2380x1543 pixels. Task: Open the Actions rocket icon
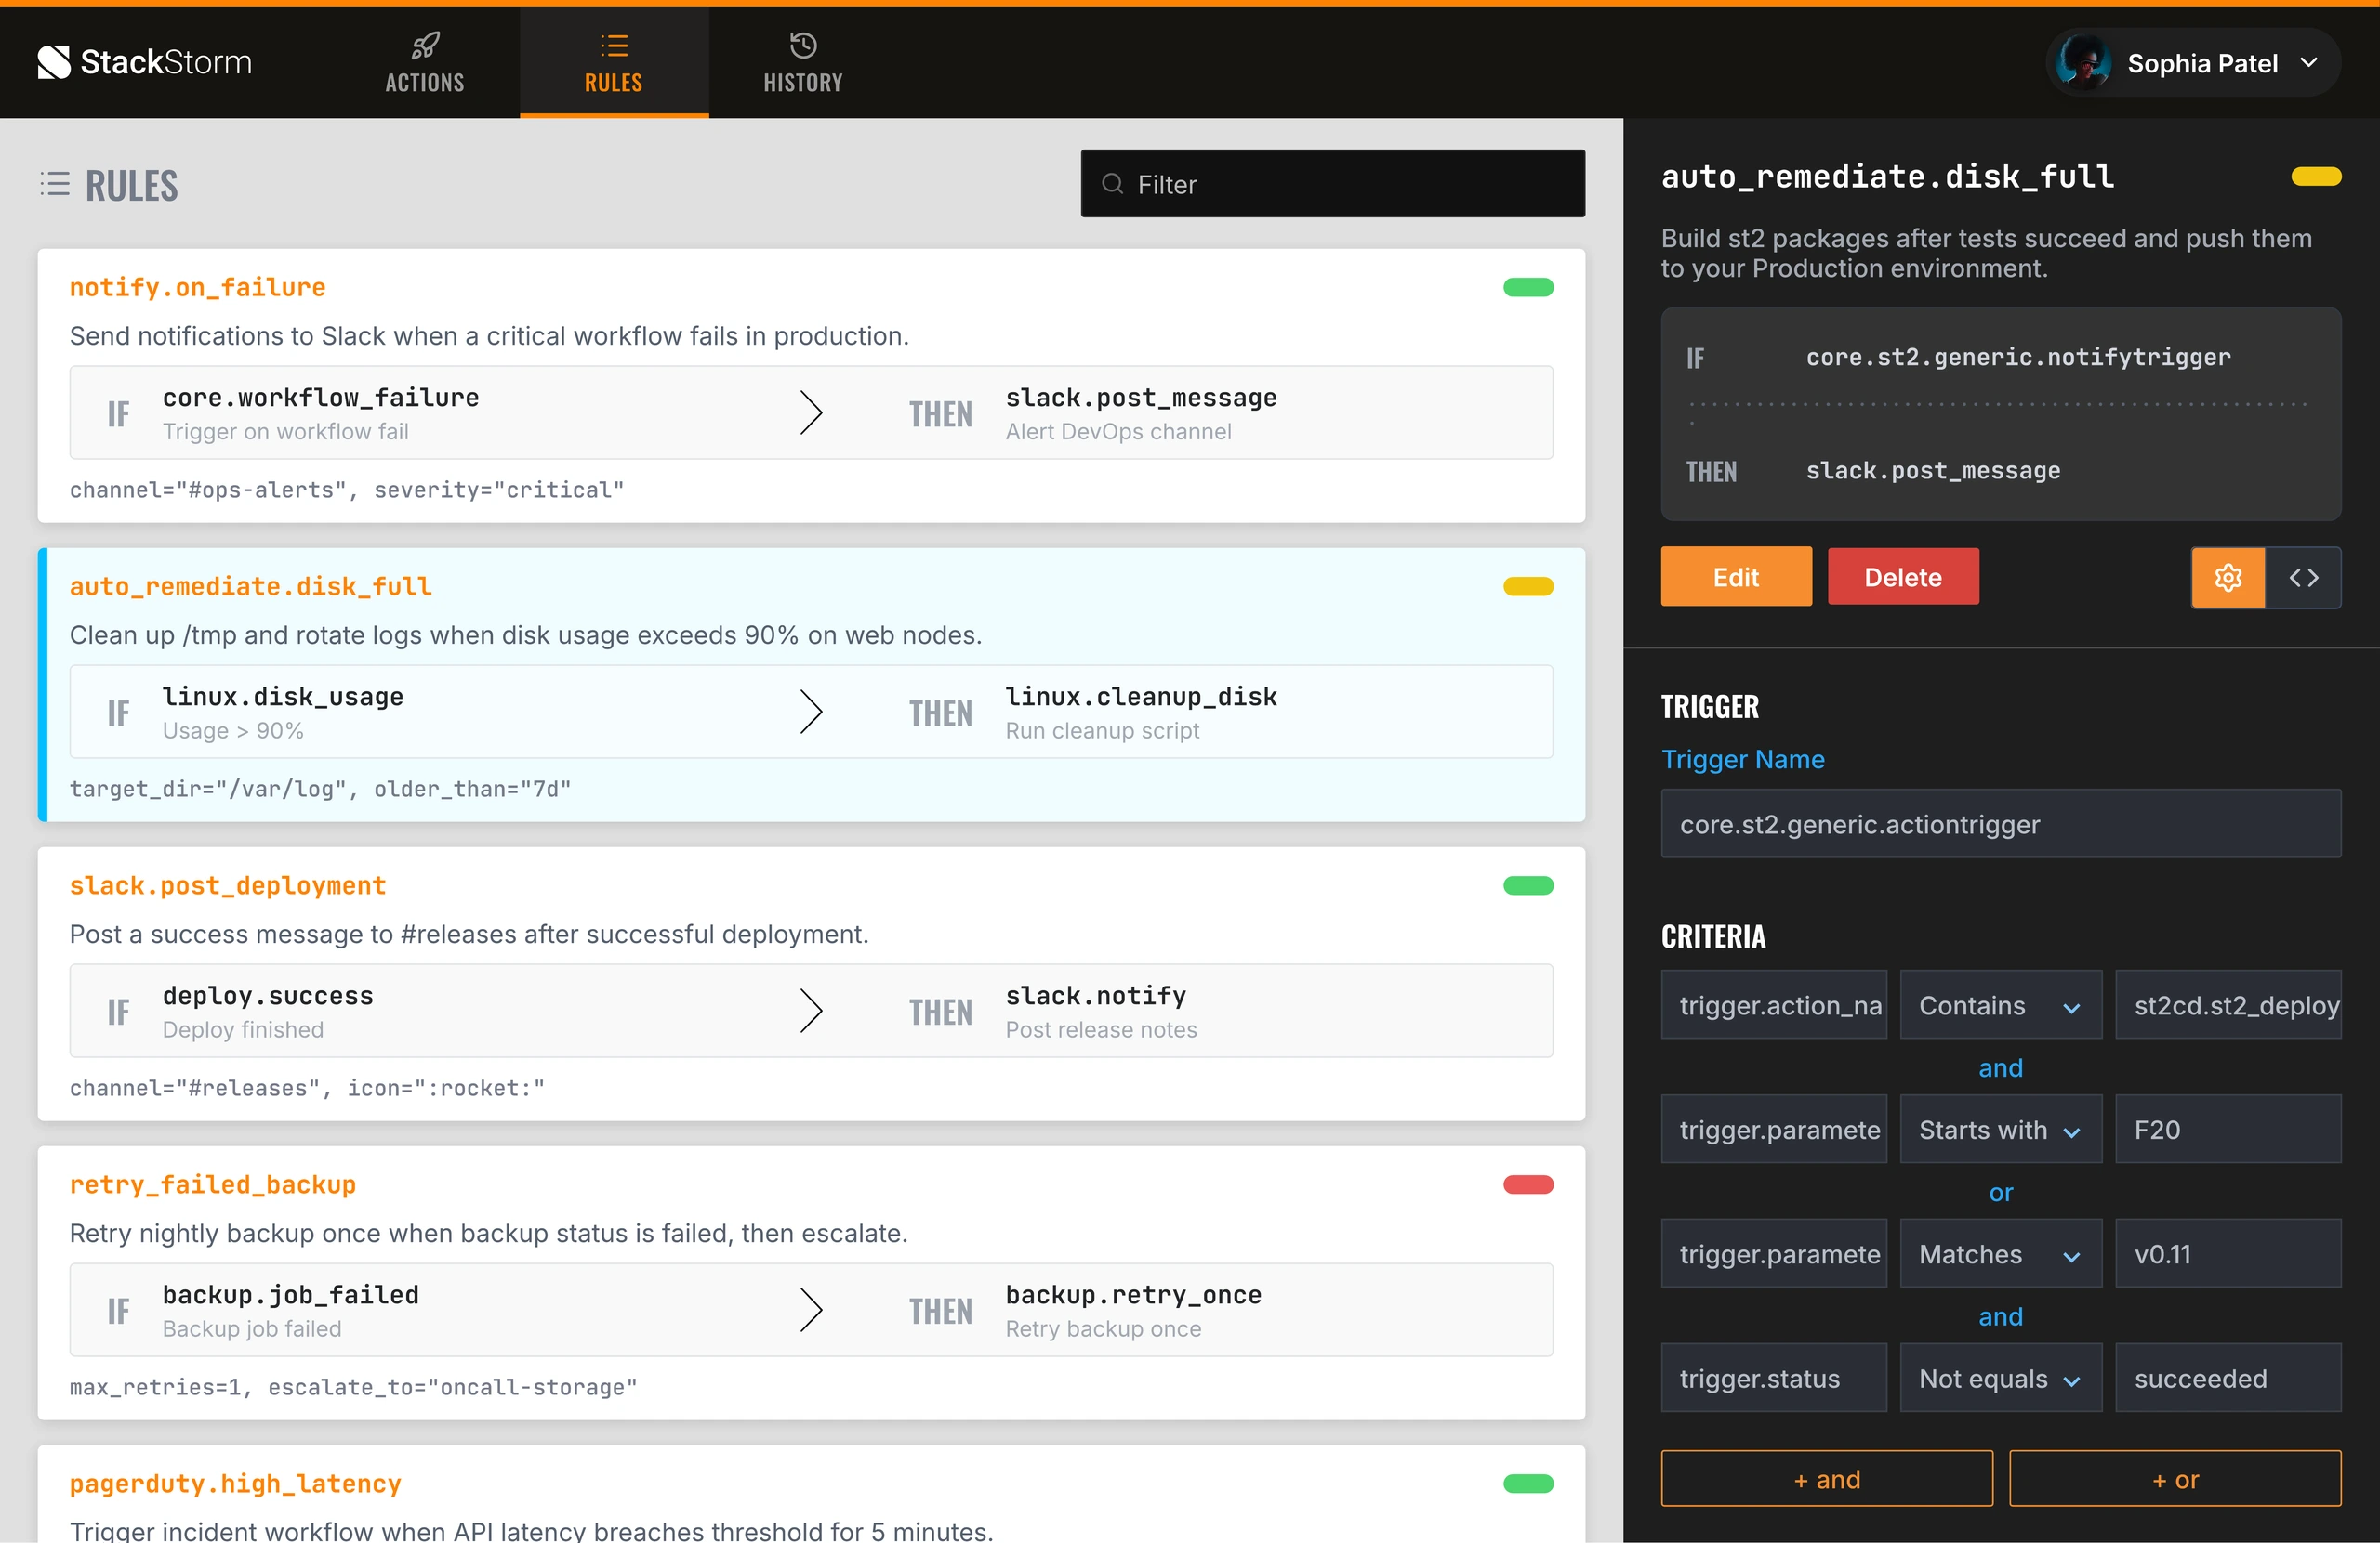(x=425, y=45)
